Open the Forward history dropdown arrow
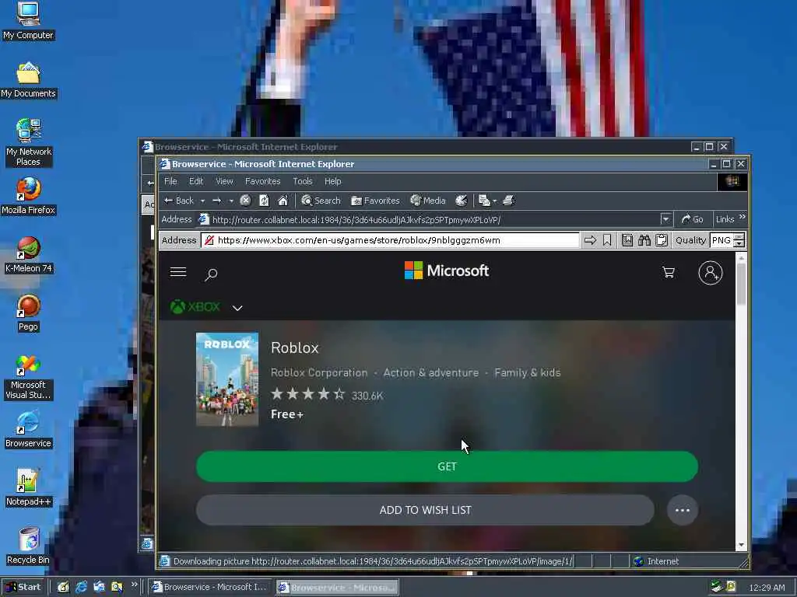 [x=231, y=201]
